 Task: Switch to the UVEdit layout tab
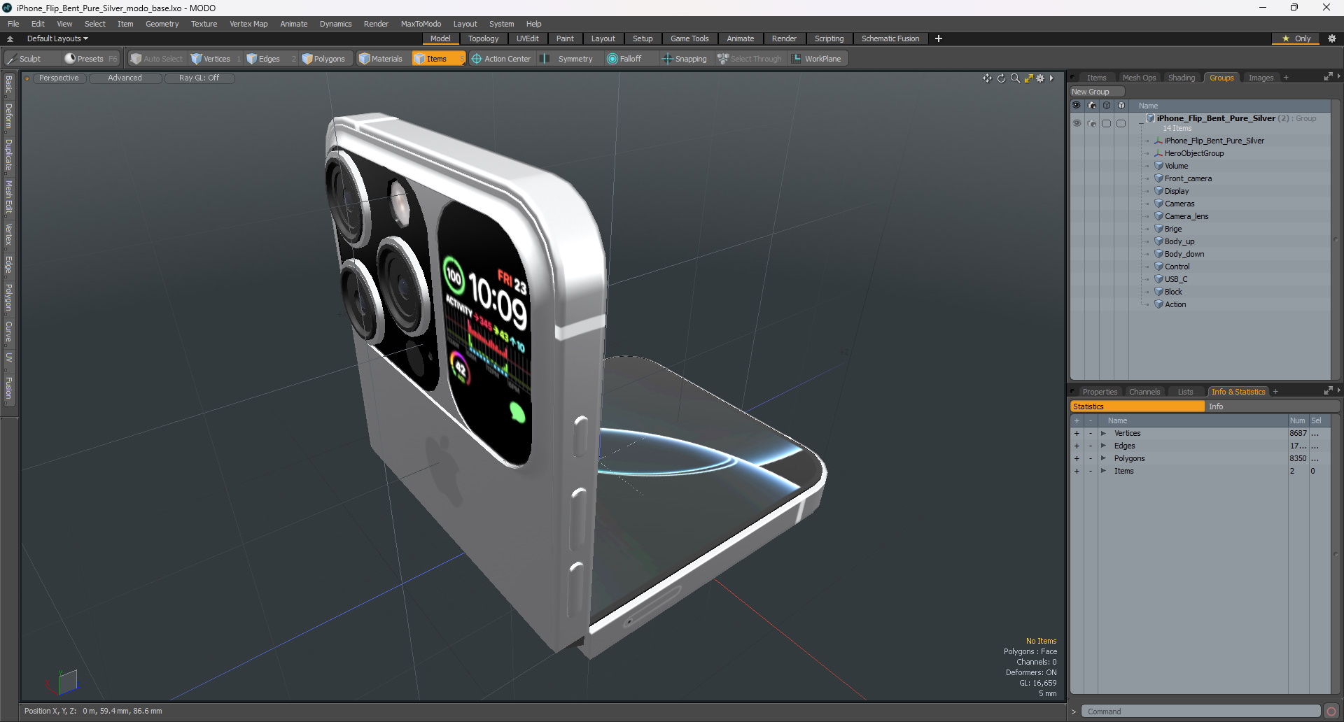527,38
